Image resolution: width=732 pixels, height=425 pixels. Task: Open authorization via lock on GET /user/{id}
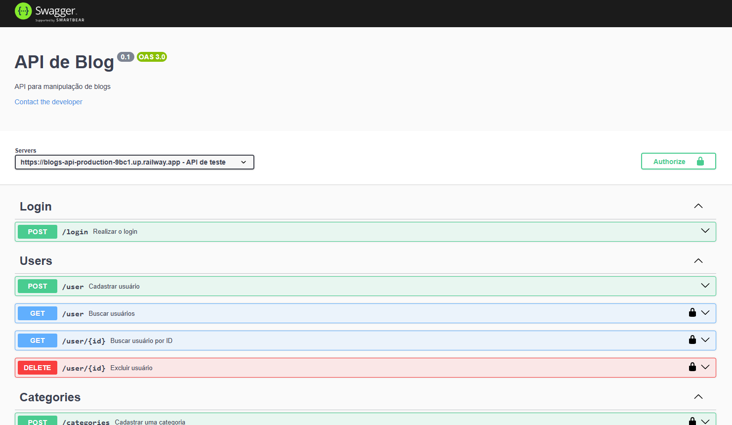(692, 340)
